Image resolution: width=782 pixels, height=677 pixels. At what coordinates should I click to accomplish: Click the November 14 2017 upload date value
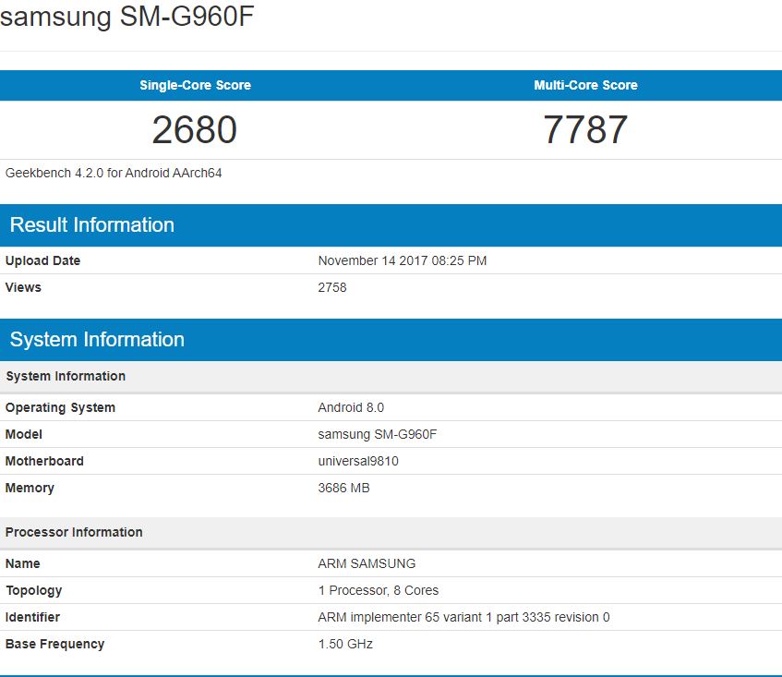[x=402, y=260]
